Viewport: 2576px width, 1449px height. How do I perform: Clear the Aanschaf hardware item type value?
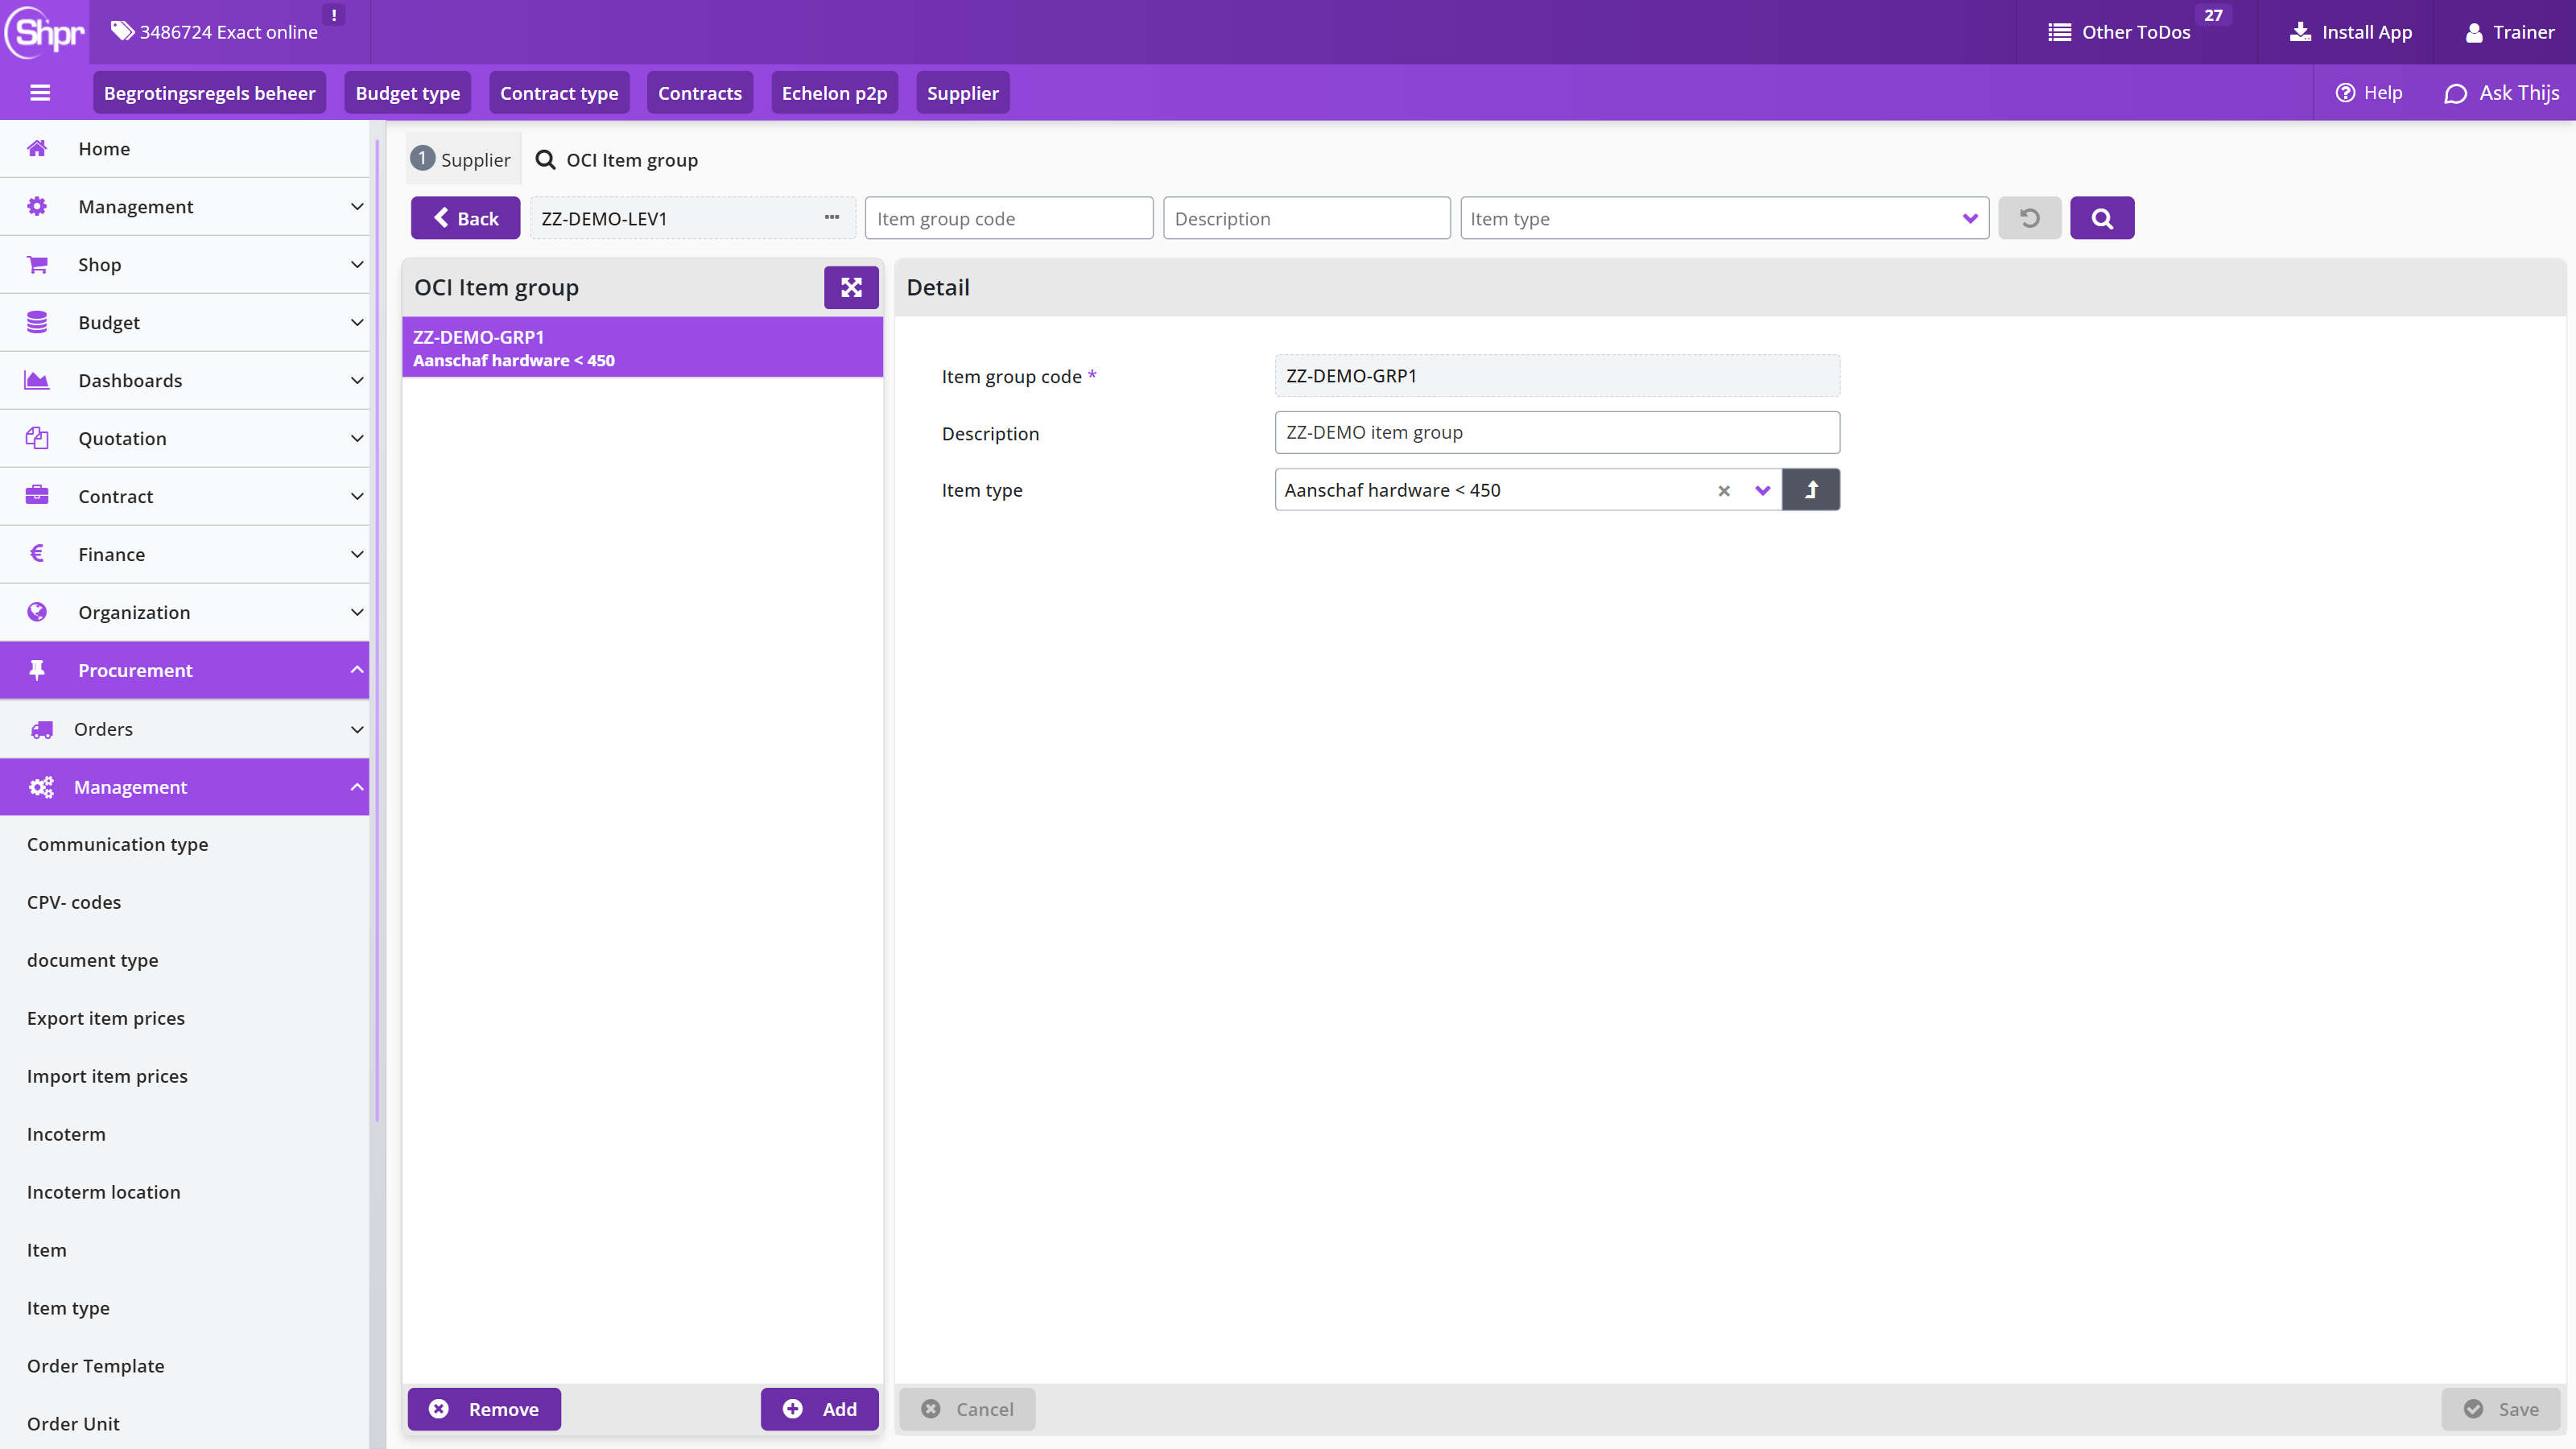(x=1724, y=491)
